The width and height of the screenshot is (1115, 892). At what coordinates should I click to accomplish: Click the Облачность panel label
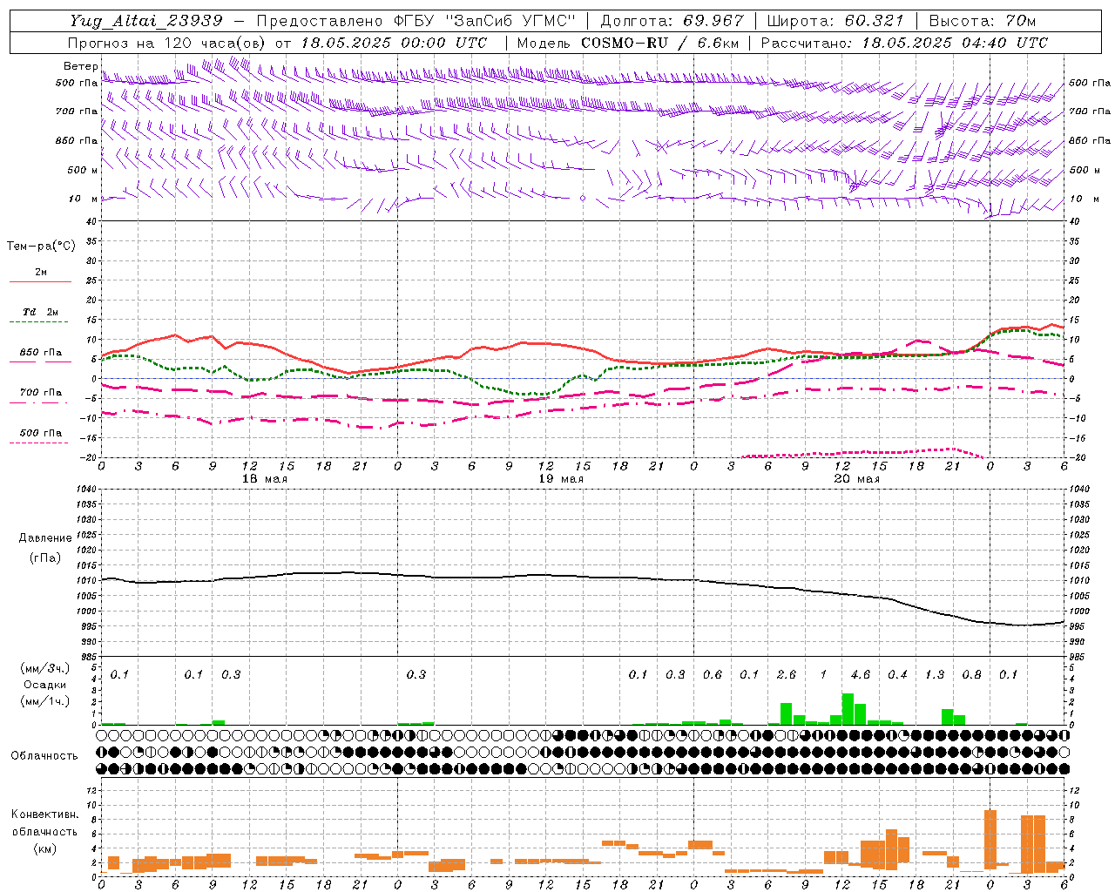click(x=44, y=755)
